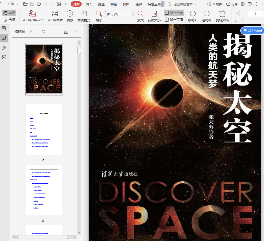The width and height of the screenshot is (264, 241).
Task: Switch to the 插入 tab
Action: (89, 4)
